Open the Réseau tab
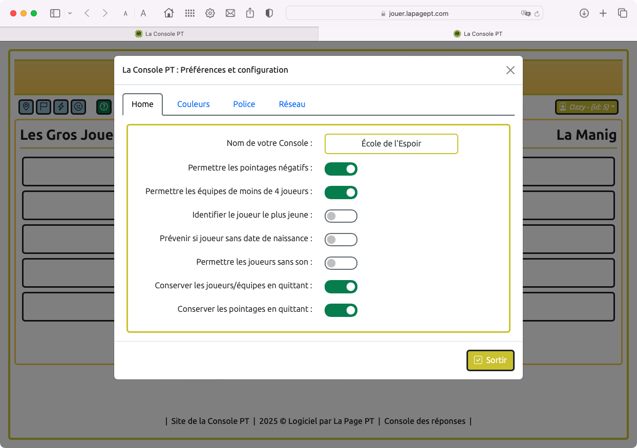The image size is (637, 448). 292,104
